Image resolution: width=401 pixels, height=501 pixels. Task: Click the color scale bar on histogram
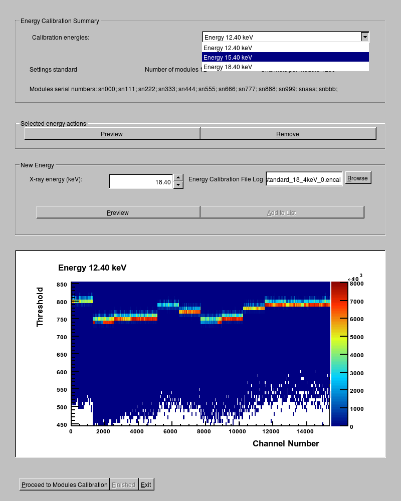click(x=339, y=354)
